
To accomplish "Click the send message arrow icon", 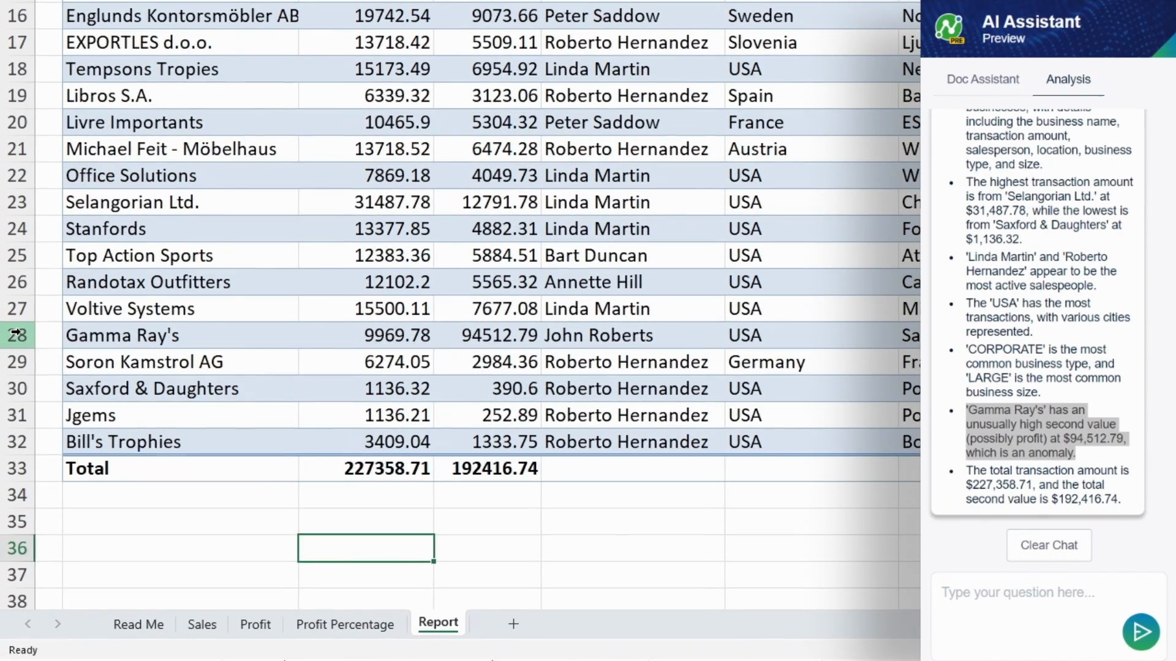I will coord(1140,632).
